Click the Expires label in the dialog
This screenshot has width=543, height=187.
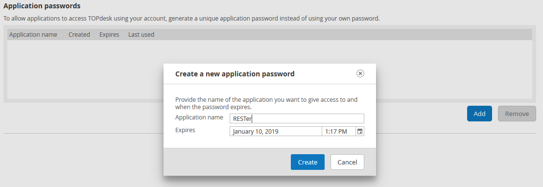(185, 130)
